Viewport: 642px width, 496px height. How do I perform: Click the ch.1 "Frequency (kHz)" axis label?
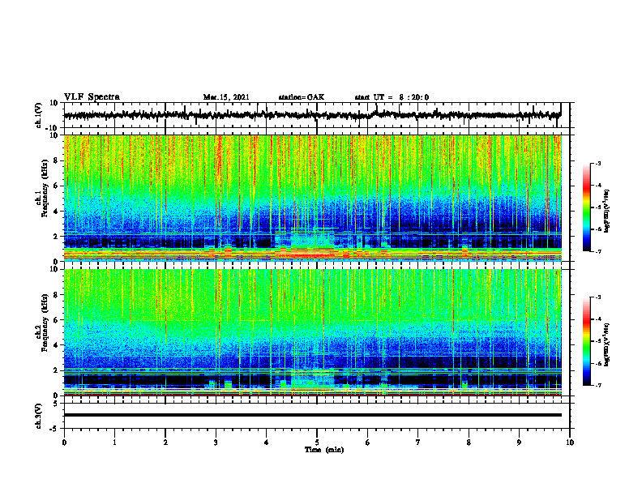click(x=45, y=189)
